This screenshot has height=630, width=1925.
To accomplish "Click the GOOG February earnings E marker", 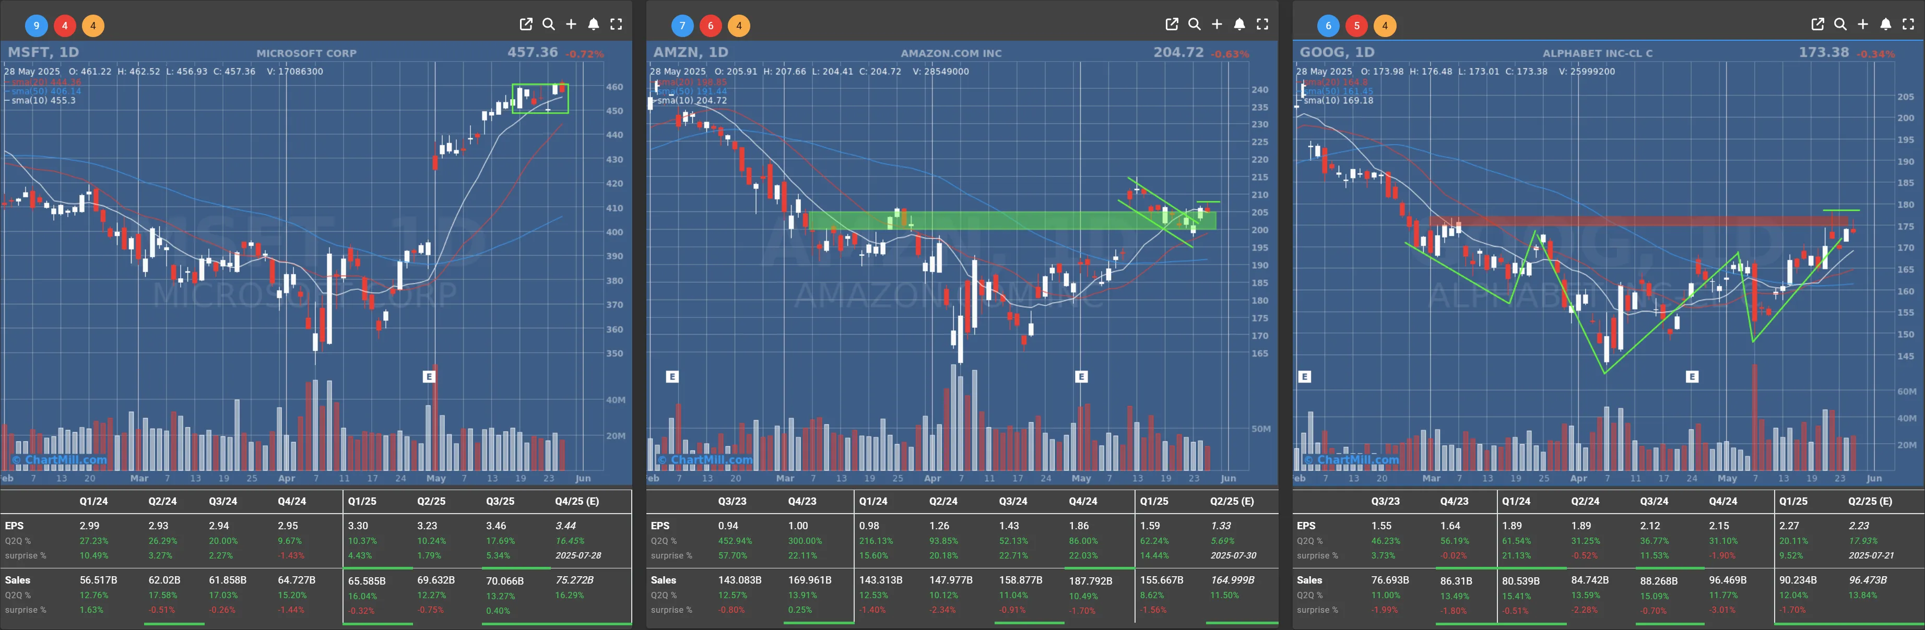I will pos(1305,377).
